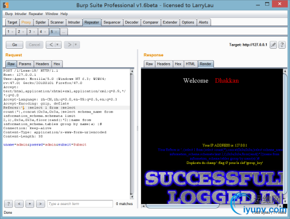Screen dimensions: 290x219
Task: Click the request pane vertical scrollbar
Action: coord(132,134)
